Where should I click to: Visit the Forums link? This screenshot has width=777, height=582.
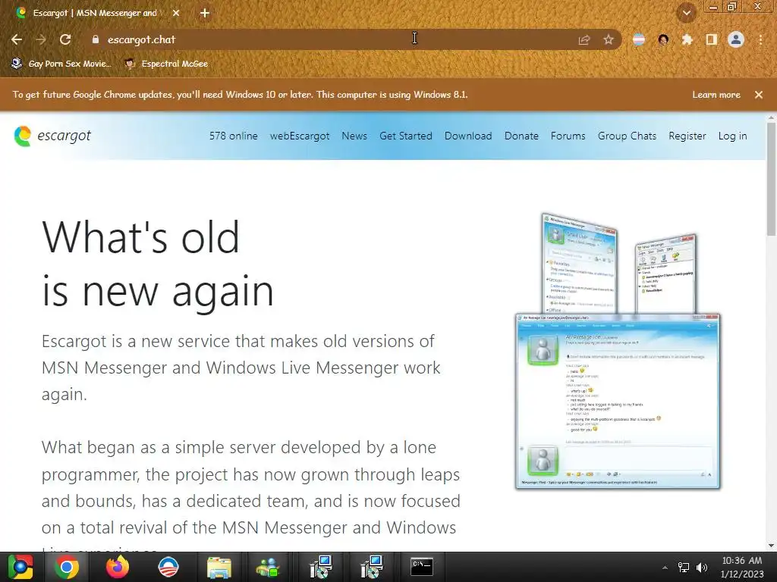568,136
